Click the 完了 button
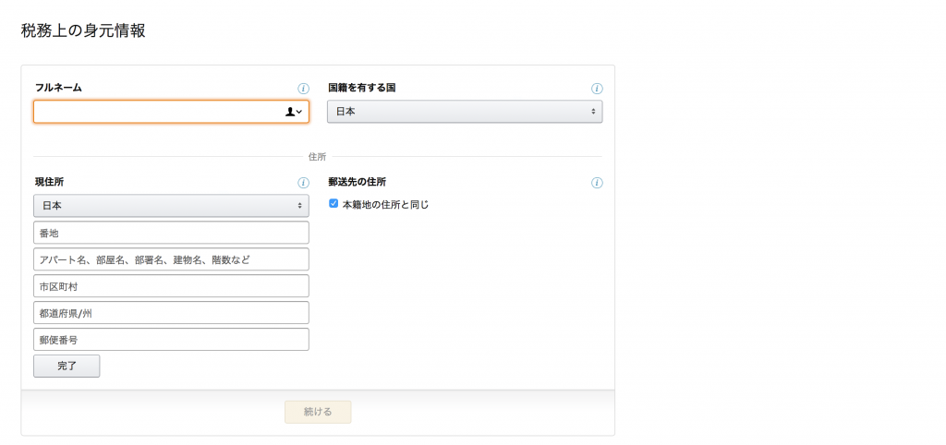 click(x=67, y=366)
